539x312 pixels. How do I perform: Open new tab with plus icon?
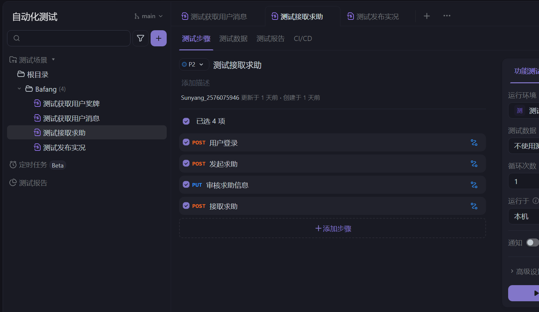point(427,16)
